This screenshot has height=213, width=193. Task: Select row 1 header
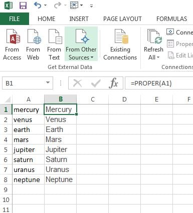6,109
